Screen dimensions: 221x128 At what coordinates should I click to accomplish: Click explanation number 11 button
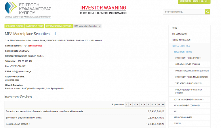click(163, 105)
